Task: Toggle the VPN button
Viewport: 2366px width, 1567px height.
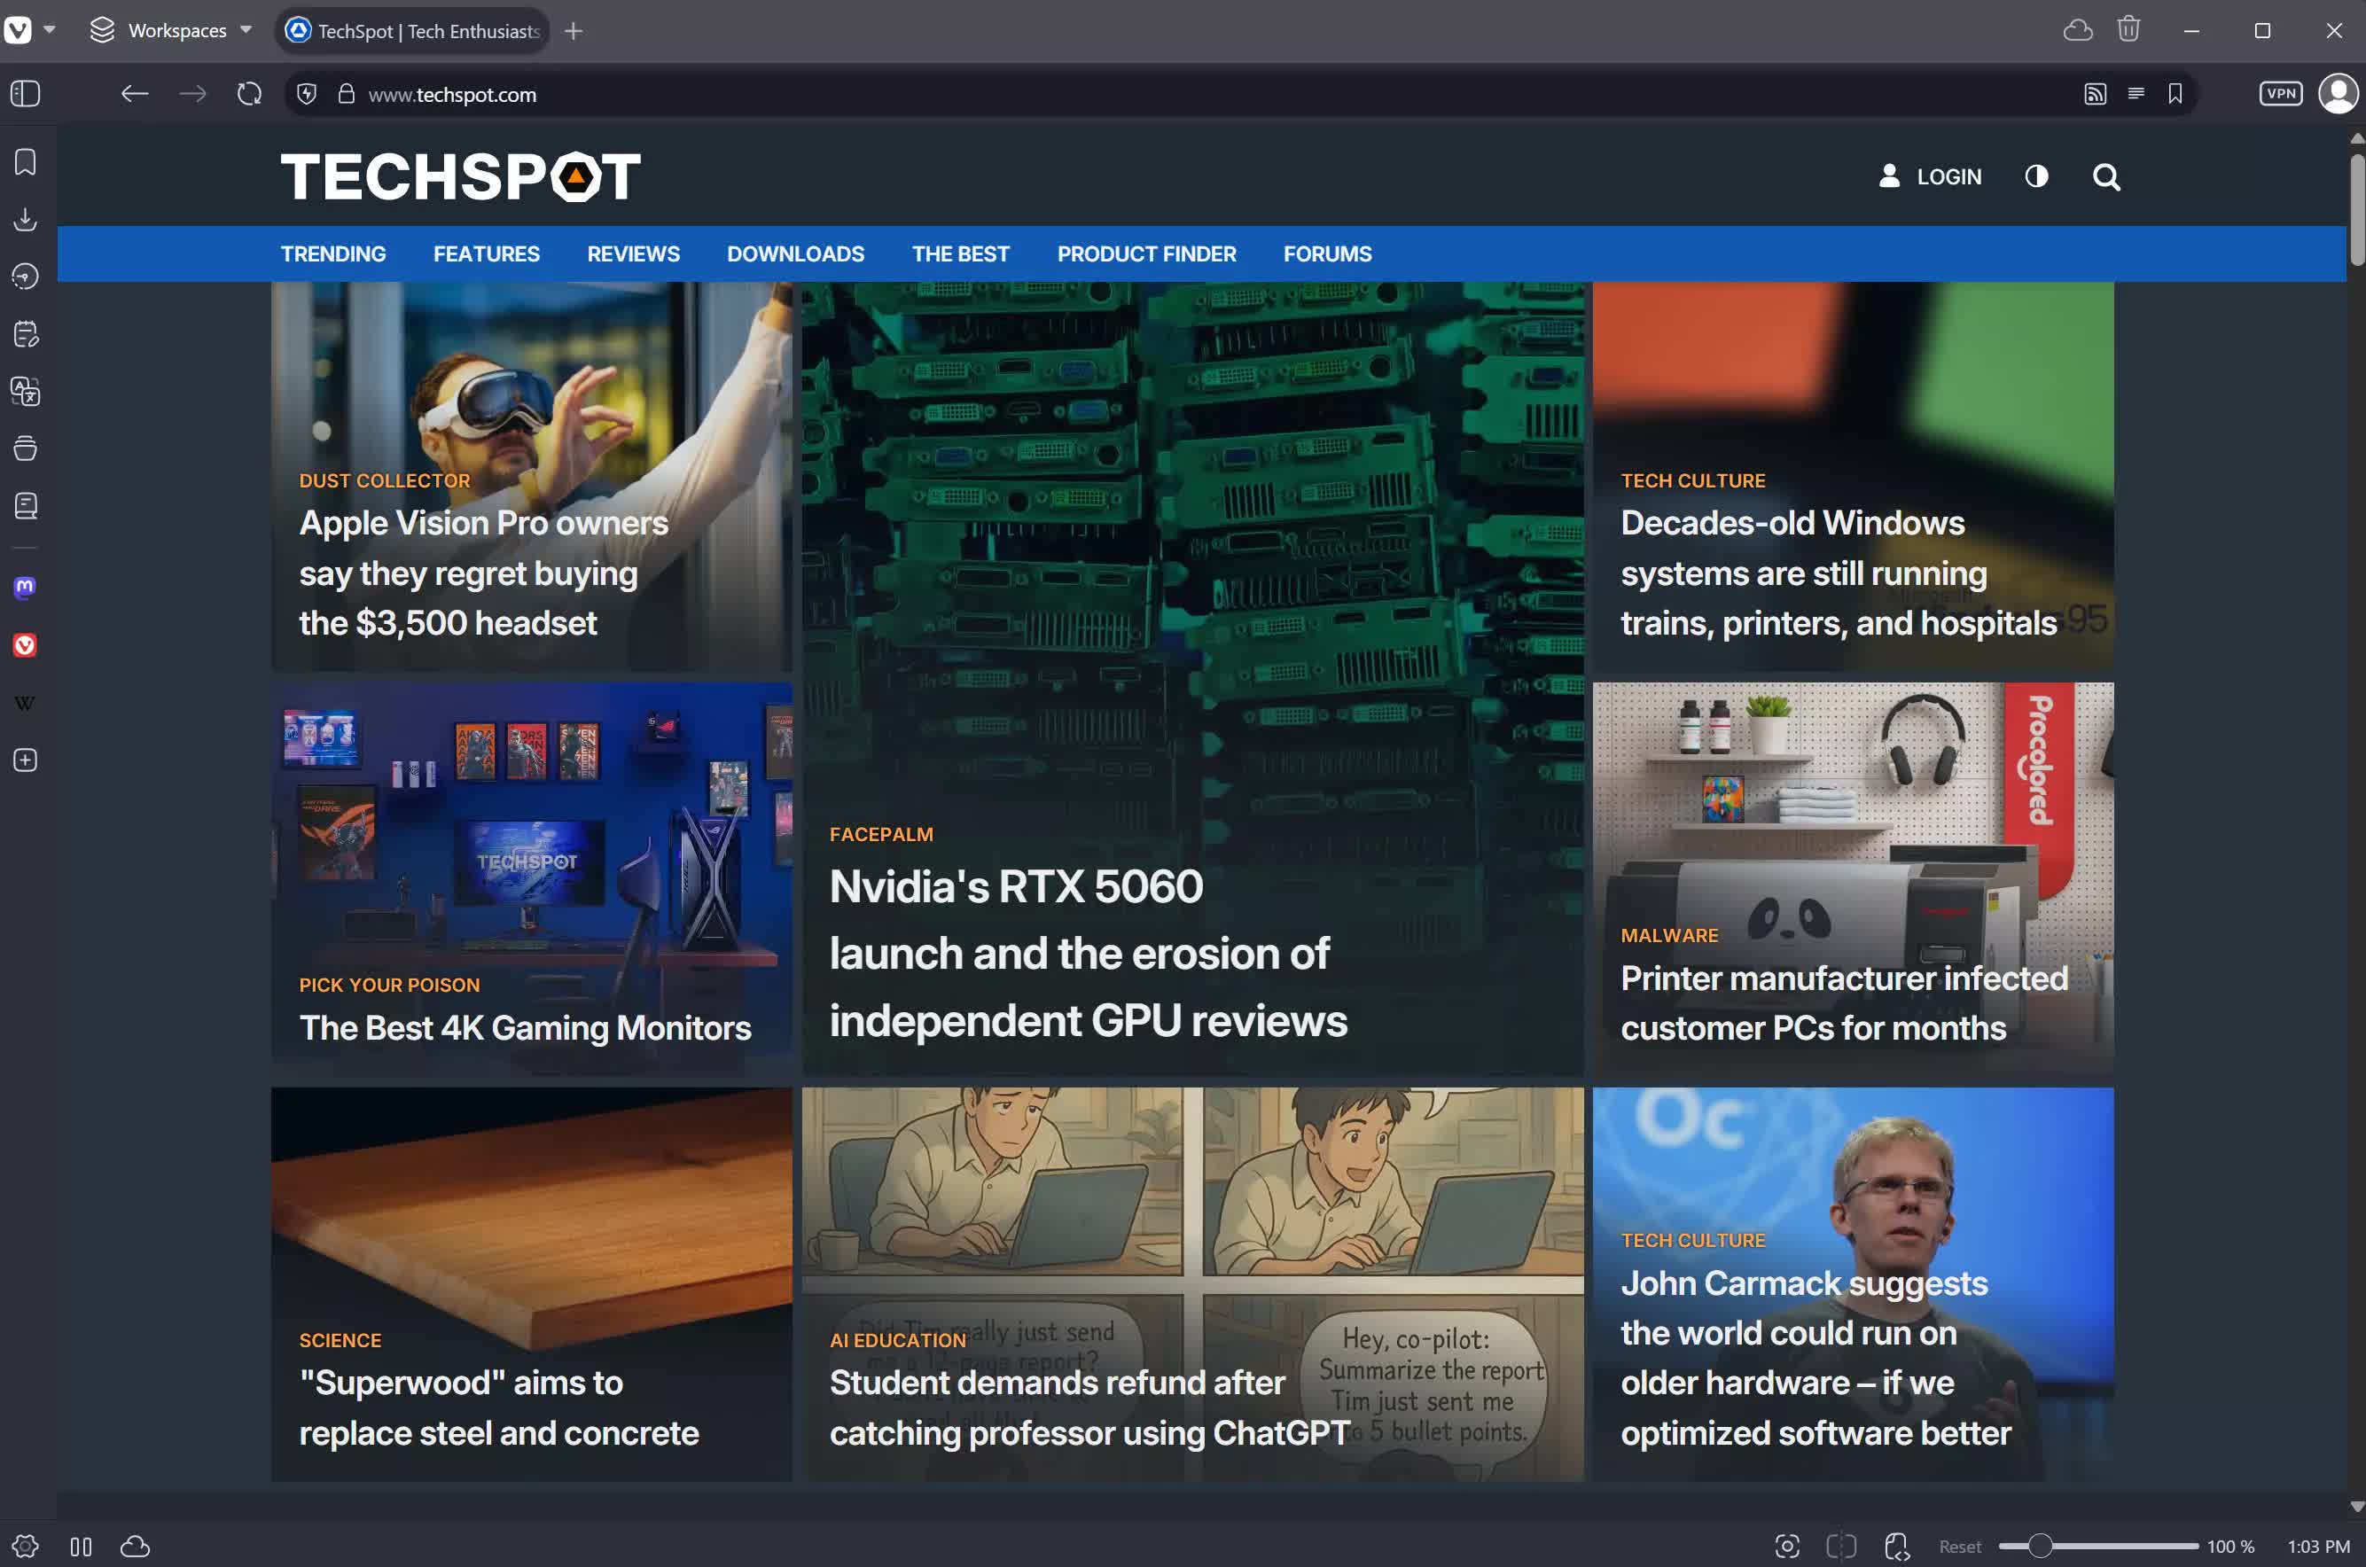Action: (2280, 94)
